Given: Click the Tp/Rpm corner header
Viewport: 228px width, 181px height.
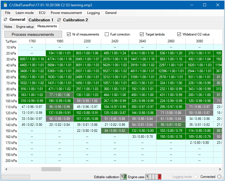Looking at the screenshot, I should click(11, 41).
